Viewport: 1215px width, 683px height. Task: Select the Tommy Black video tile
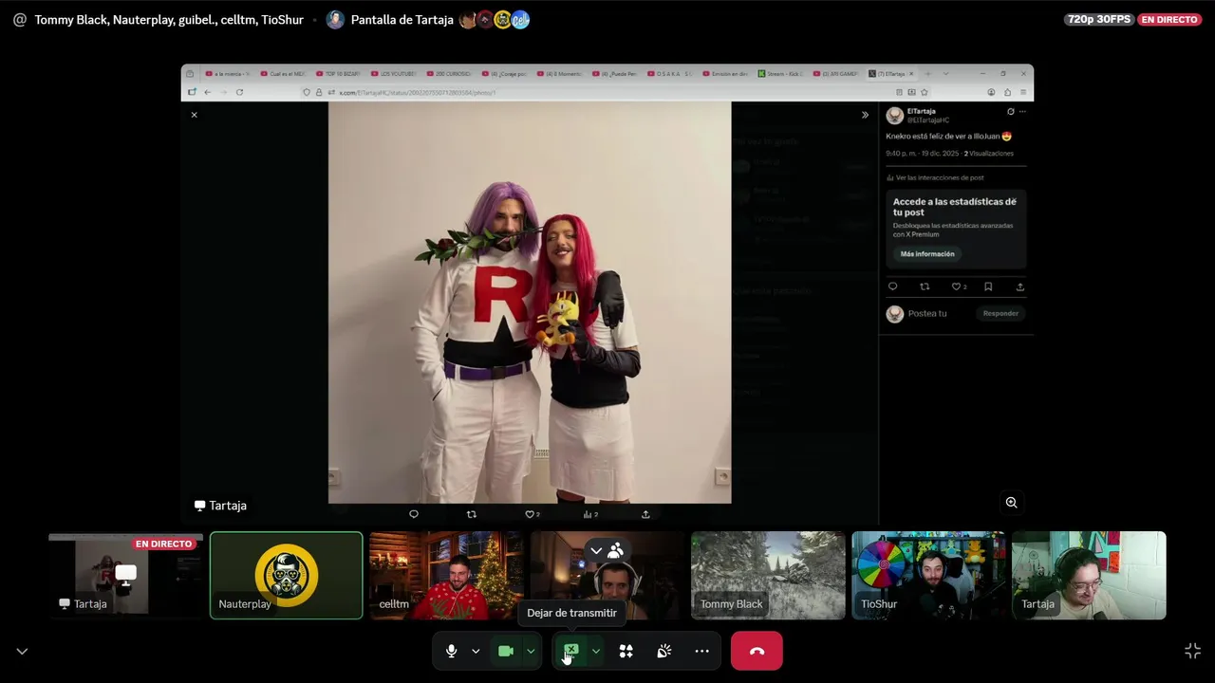[x=768, y=575]
